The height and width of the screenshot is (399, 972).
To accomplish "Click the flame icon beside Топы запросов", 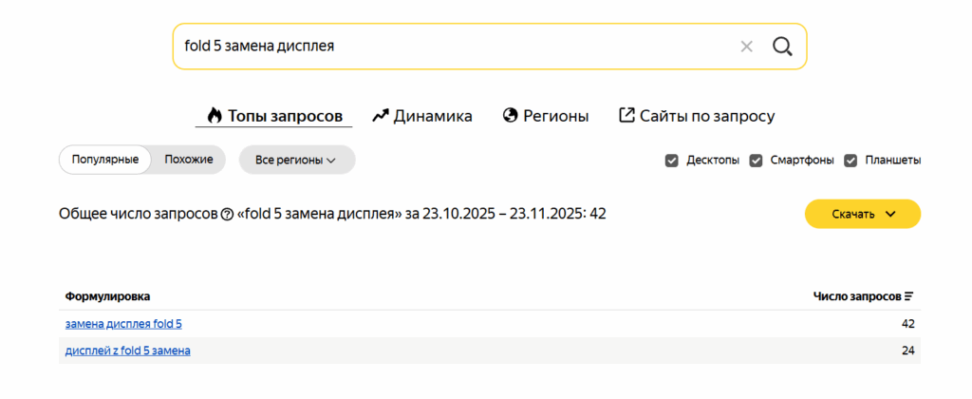I will [x=214, y=116].
